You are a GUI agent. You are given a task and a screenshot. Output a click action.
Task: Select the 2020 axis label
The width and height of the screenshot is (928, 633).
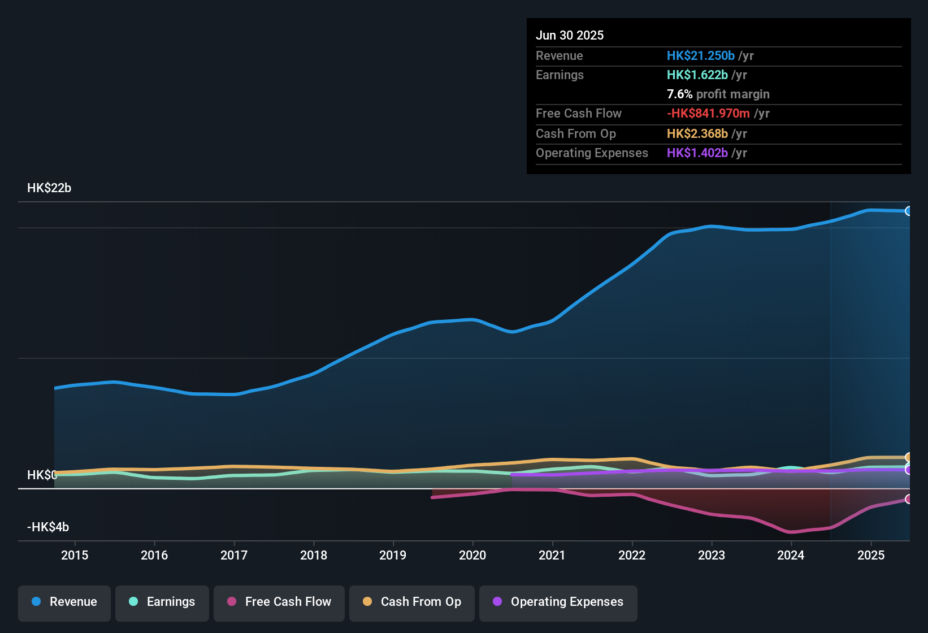click(472, 556)
